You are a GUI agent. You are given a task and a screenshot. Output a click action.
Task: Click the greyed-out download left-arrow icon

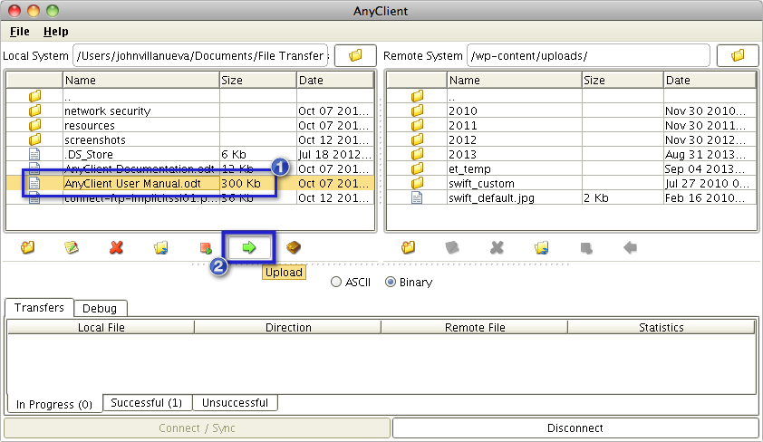click(630, 247)
